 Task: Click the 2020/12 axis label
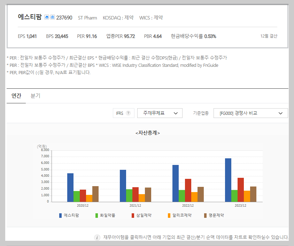pyautogui.click(x=83, y=206)
